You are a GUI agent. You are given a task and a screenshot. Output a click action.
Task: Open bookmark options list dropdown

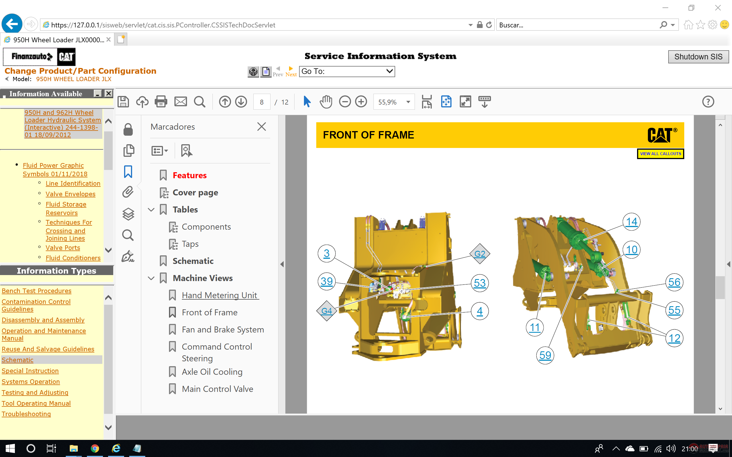[159, 151]
